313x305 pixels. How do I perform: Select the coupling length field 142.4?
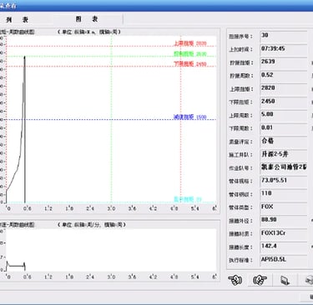(284, 247)
